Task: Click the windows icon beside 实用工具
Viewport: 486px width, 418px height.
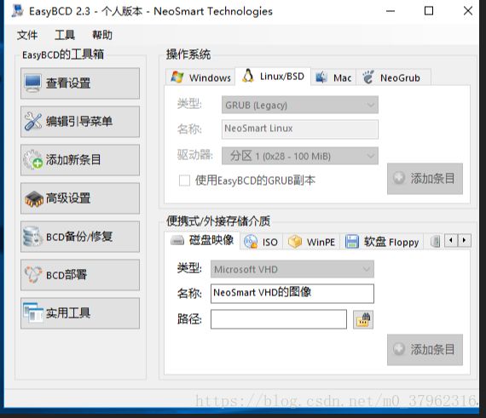Action: click(33, 312)
